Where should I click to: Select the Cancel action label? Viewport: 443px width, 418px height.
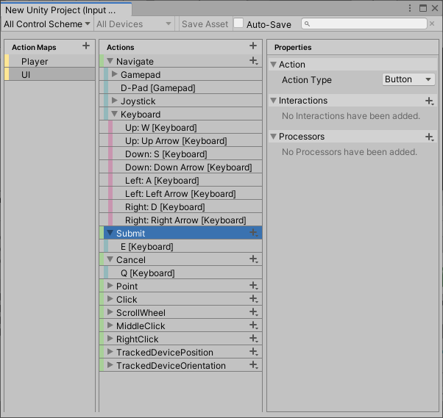pyautogui.click(x=131, y=260)
